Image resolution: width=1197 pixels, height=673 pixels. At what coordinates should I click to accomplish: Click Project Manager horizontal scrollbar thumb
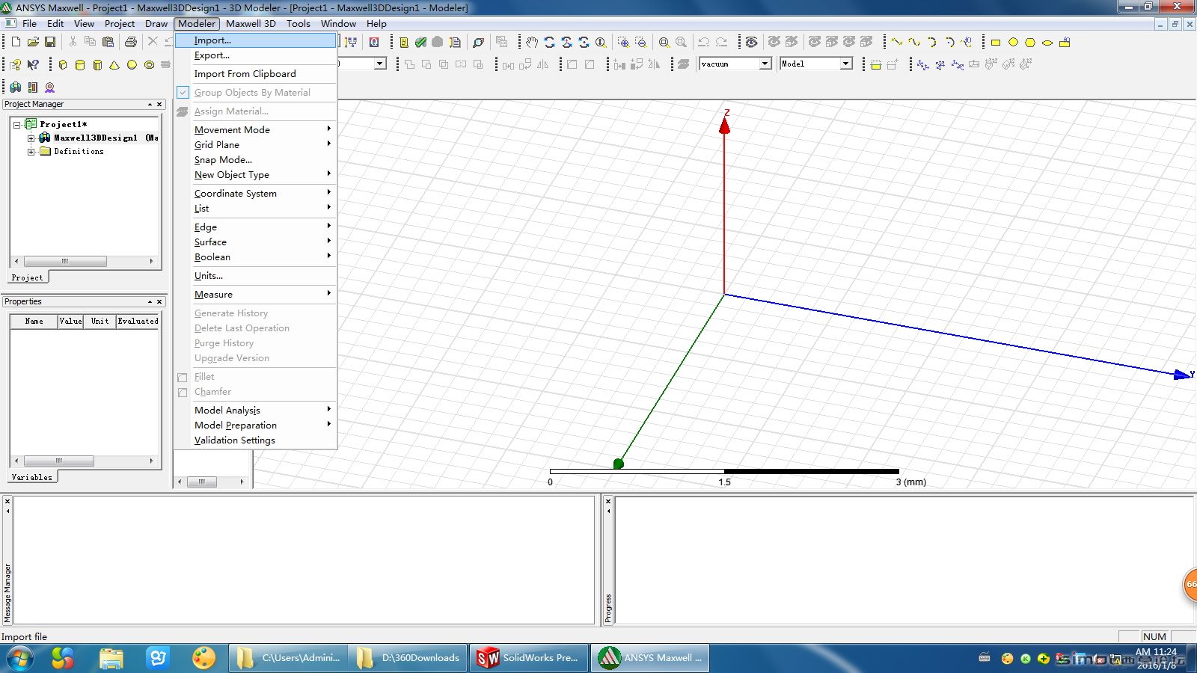tap(65, 261)
